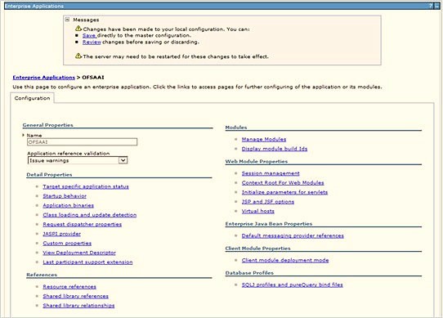Image resolution: width=443 pixels, height=318 pixels.
Task: Click the 'General Properties' heading text
Action: point(47,125)
